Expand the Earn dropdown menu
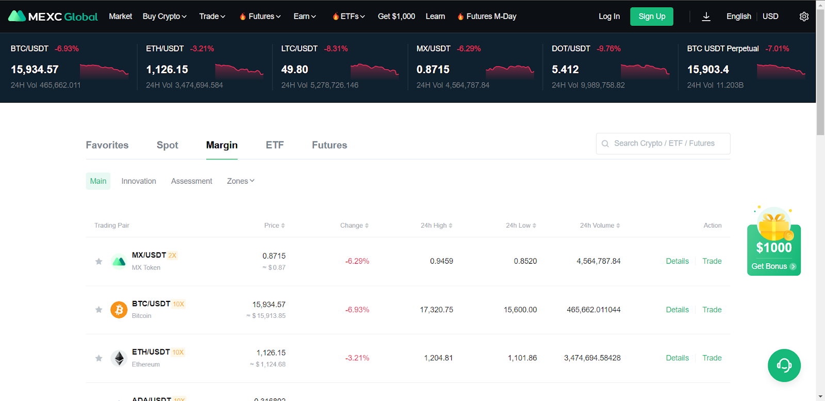This screenshot has height=401, width=825. click(x=305, y=17)
